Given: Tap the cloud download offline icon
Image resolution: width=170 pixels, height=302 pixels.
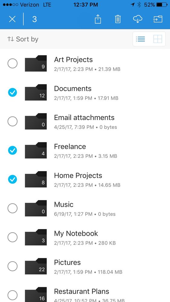Looking at the screenshot, I should (138, 19).
